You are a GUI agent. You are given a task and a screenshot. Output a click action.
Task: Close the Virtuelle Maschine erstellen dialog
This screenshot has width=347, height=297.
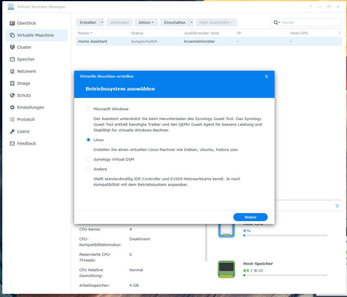tap(266, 77)
